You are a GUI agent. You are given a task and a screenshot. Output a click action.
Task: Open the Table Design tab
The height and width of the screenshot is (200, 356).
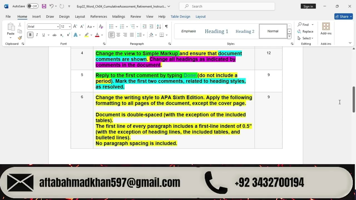coord(181,16)
